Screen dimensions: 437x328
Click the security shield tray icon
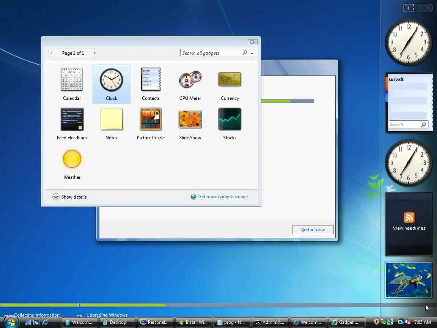click(377, 322)
